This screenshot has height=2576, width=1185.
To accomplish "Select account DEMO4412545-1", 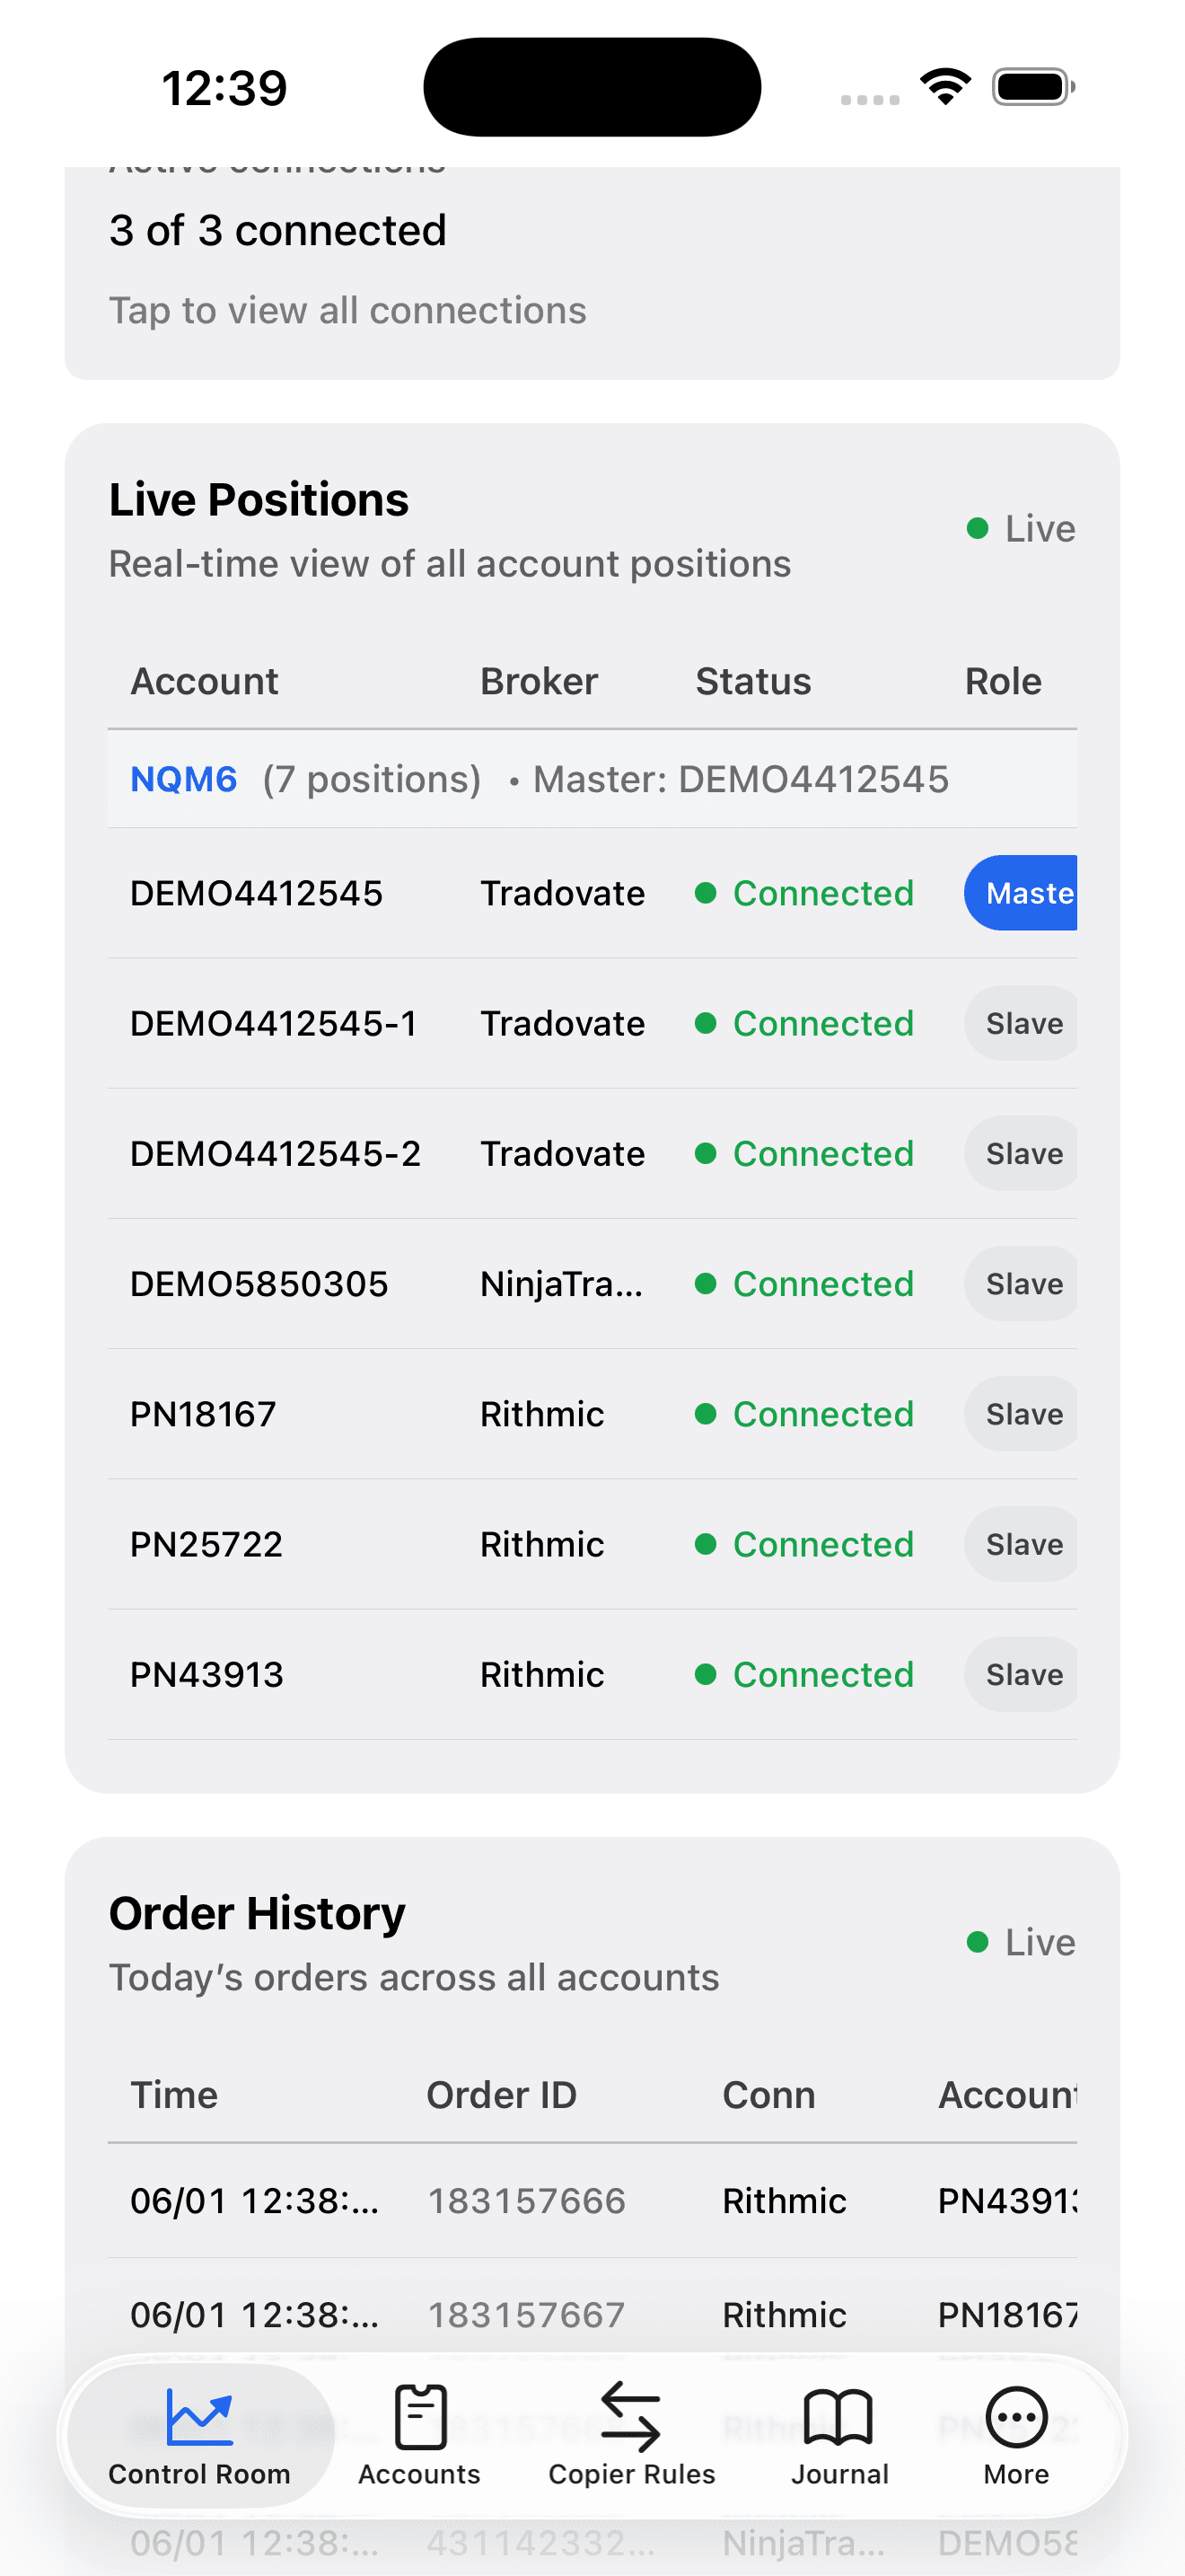I will click(274, 1023).
